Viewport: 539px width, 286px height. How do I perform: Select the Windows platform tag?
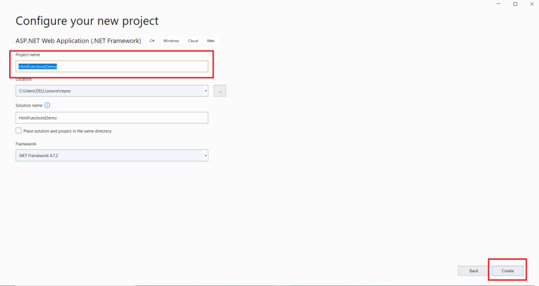pos(171,41)
